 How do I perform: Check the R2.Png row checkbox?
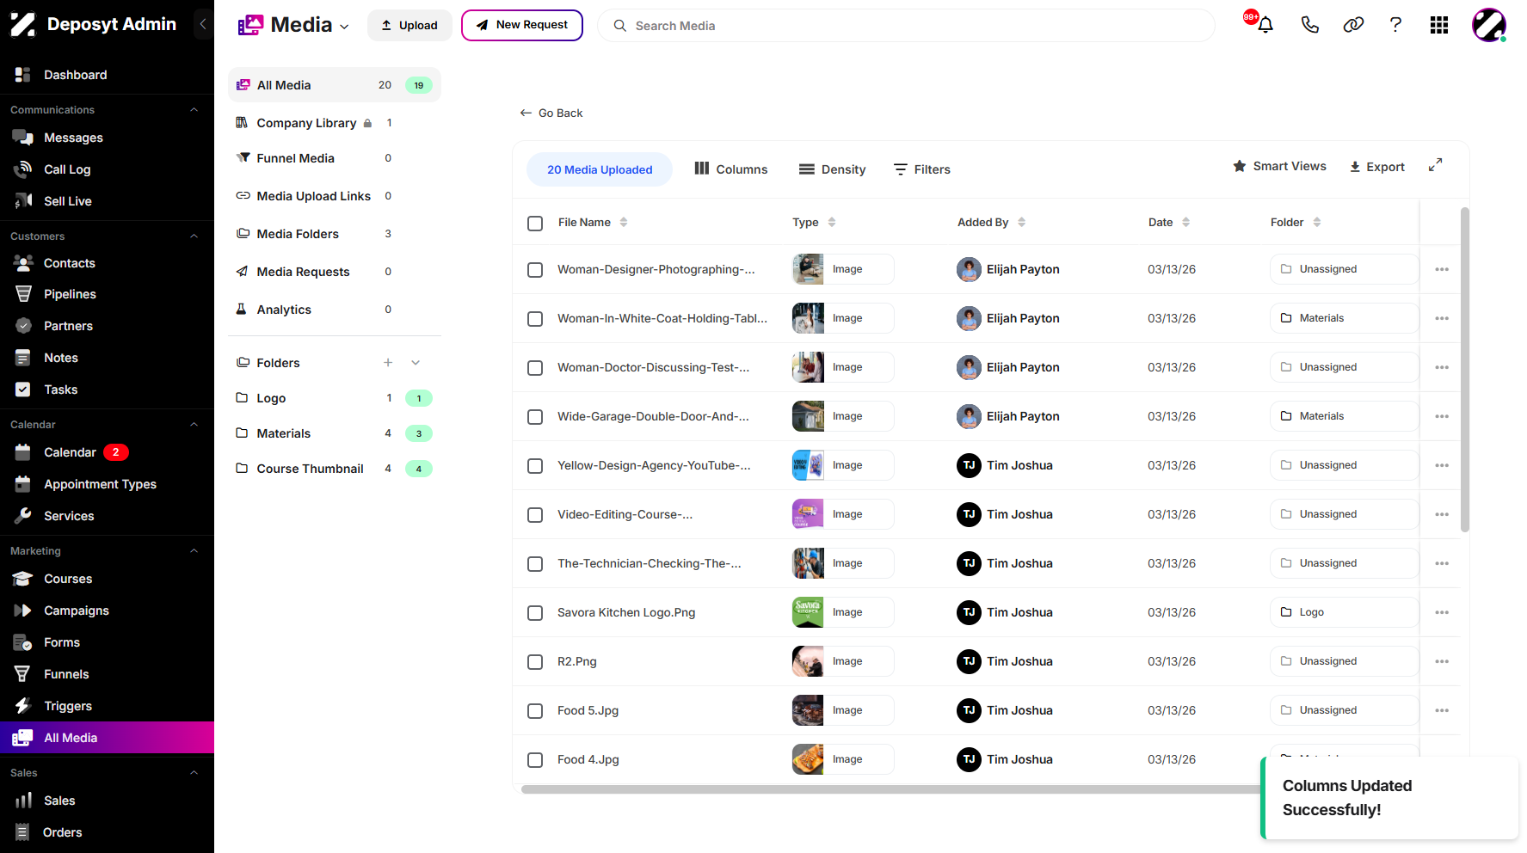coord(535,662)
